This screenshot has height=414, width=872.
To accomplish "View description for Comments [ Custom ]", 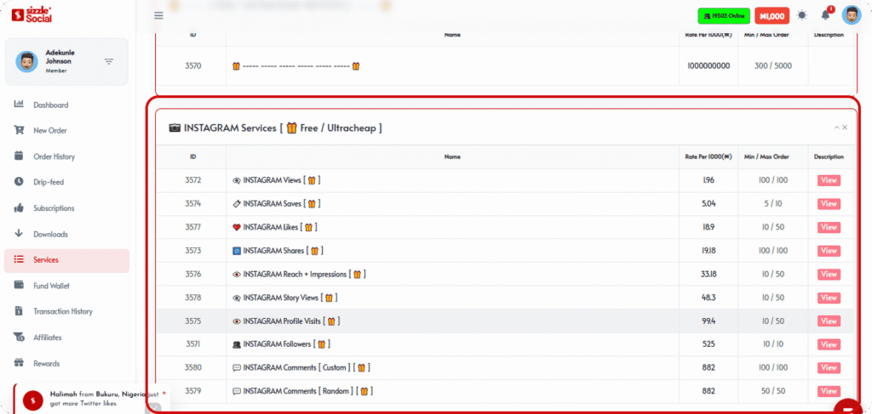I will [829, 367].
